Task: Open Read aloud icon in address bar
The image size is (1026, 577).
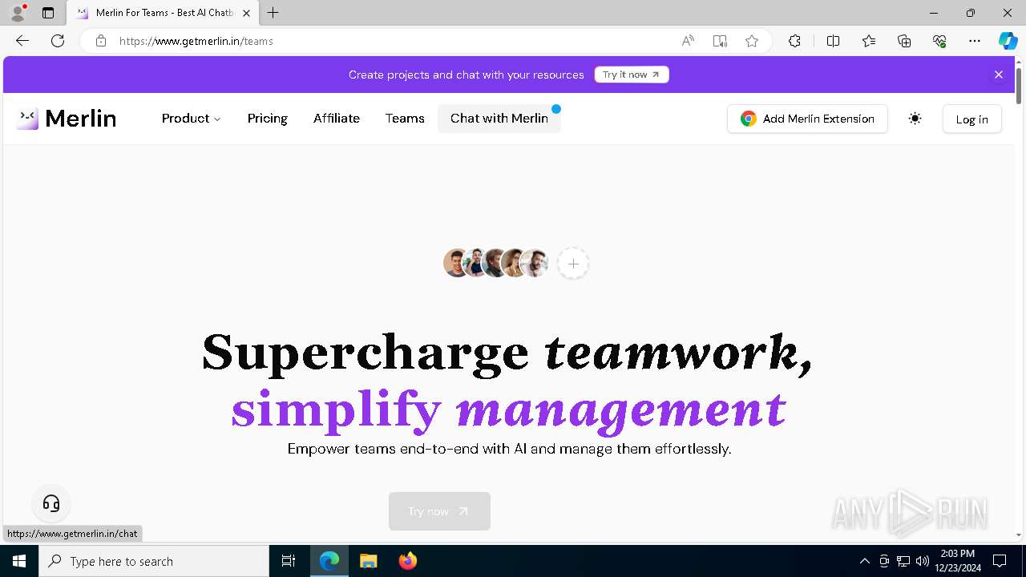Action: click(x=688, y=41)
